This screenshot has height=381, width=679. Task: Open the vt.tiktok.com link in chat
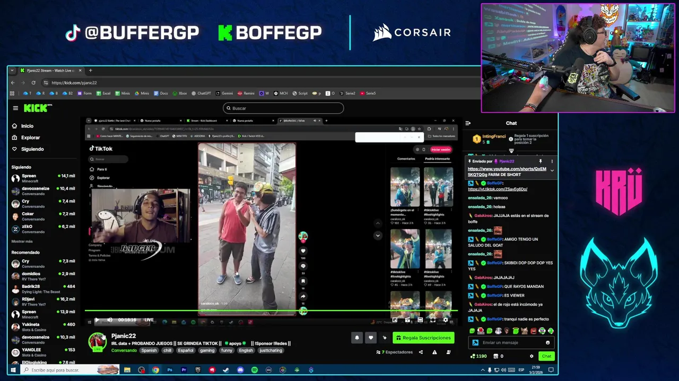pos(498,189)
